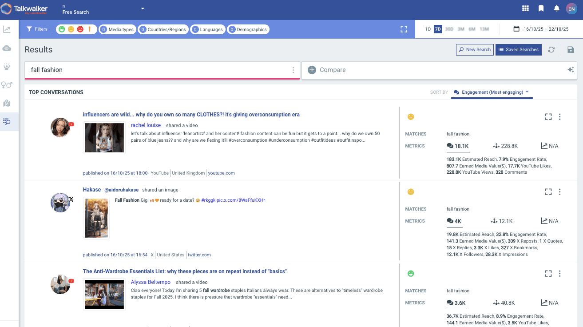
Task: Open the demographics gender icon in sidebar
Action: (7, 84)
